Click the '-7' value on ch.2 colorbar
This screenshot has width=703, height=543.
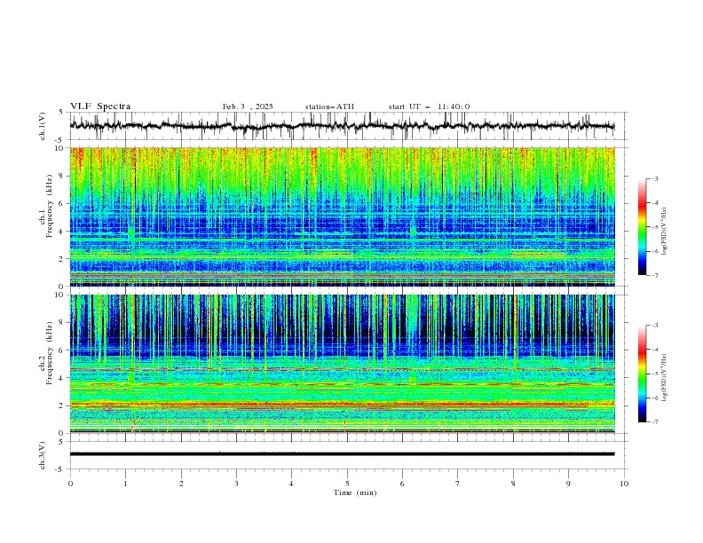[654, 421]
